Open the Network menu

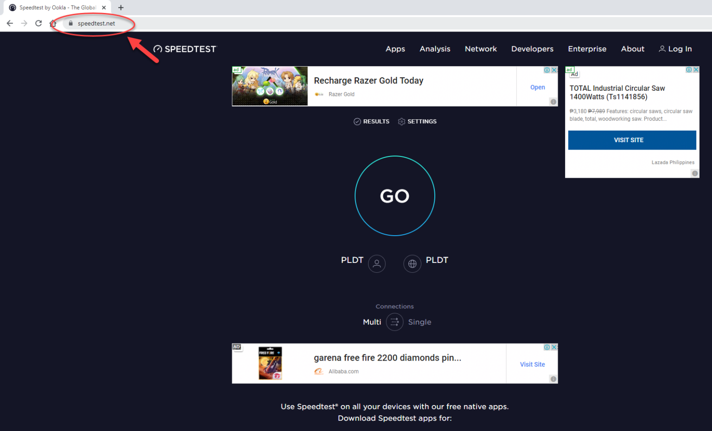tap(481, 49)
